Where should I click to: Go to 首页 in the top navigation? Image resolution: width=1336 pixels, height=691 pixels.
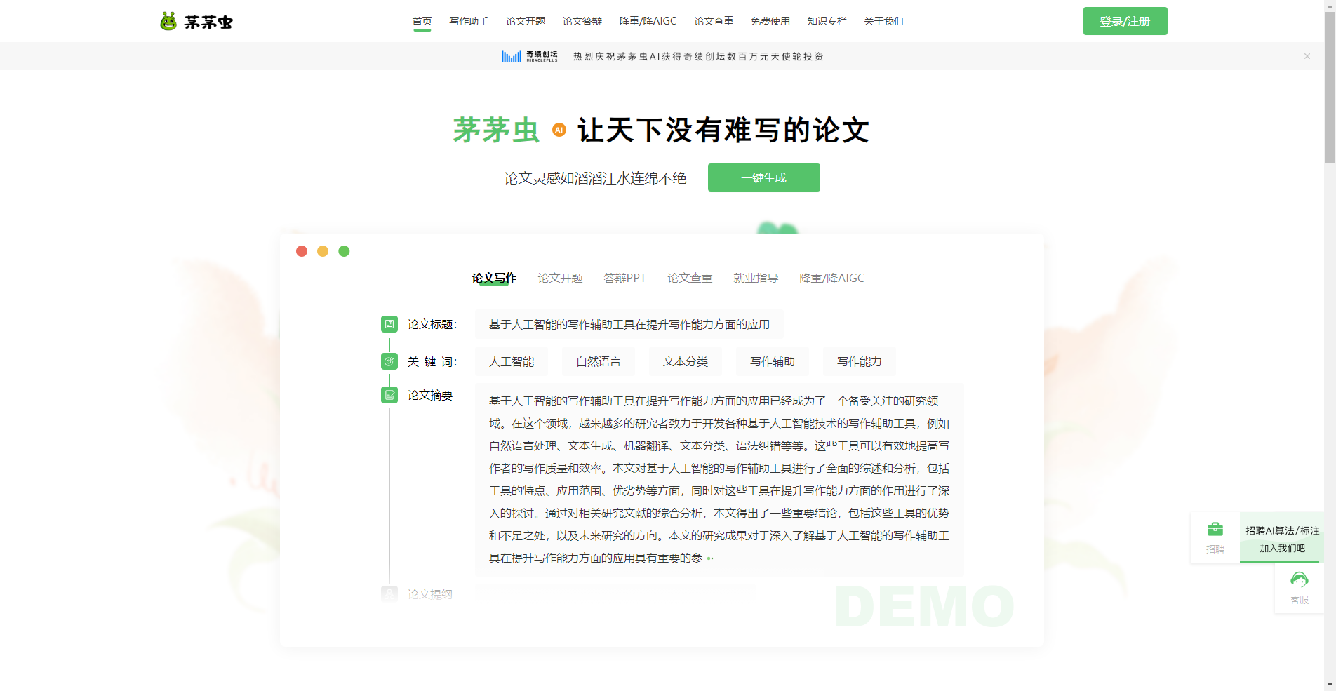click(x=422, y=21)
